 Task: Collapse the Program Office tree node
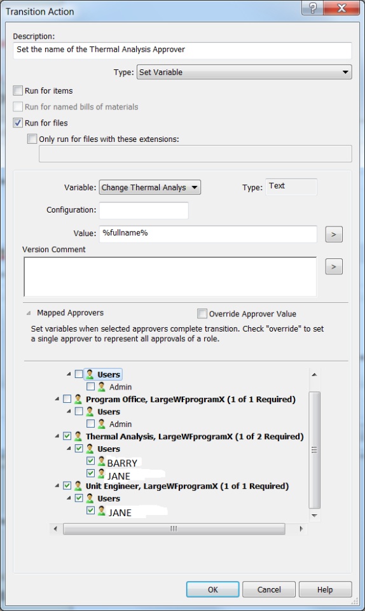(57, 399)
